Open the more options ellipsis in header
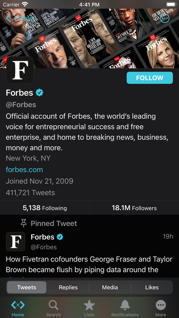Viewport: 179px width, 318px height. pos(165,18)
